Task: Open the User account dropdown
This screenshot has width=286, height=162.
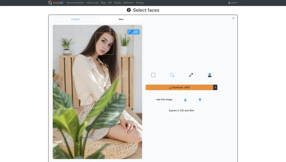Action: tap(233, 3)
